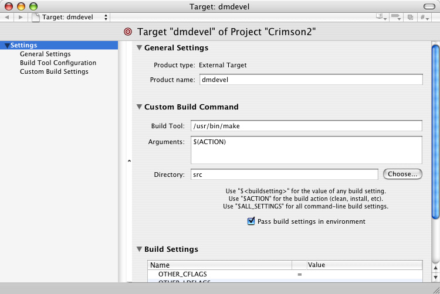Click the red target icon in header

pos(128,32)
